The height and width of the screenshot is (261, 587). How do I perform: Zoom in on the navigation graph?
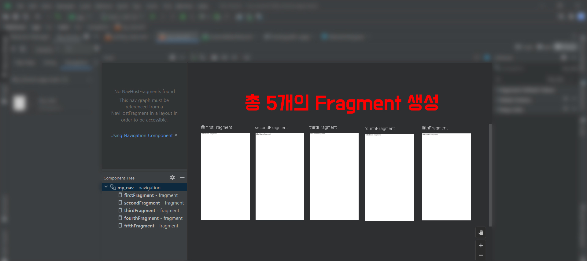pos(481,245)
